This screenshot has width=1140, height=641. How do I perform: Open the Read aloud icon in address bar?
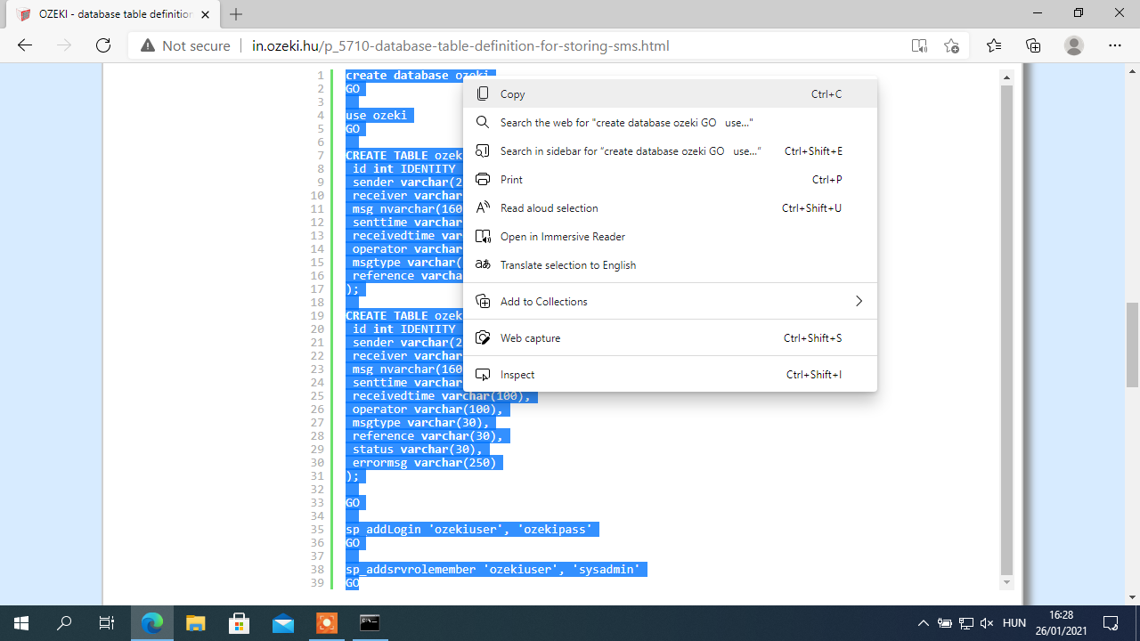918,44
